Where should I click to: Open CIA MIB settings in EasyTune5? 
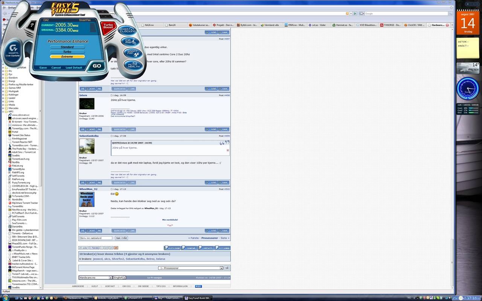pos(130,41)
